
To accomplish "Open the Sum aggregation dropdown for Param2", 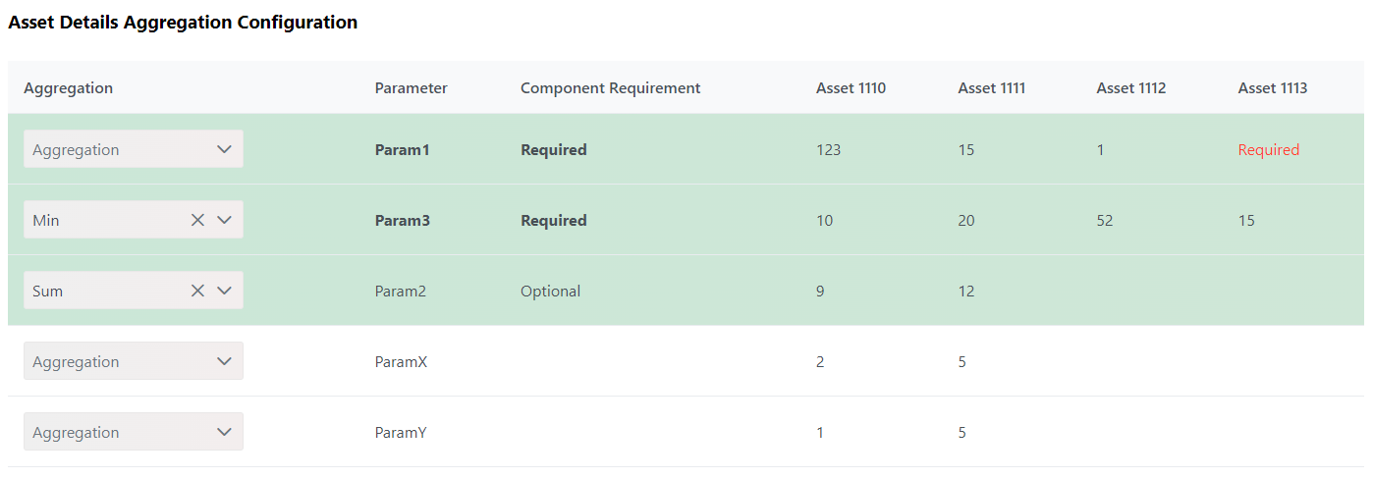I will click(x=134, y=291).
